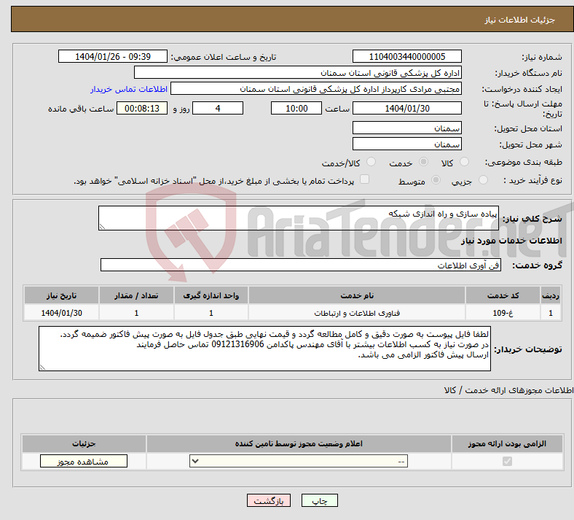Click the بازگشت back button
The image size is (574, 520).
coord(269,500)
